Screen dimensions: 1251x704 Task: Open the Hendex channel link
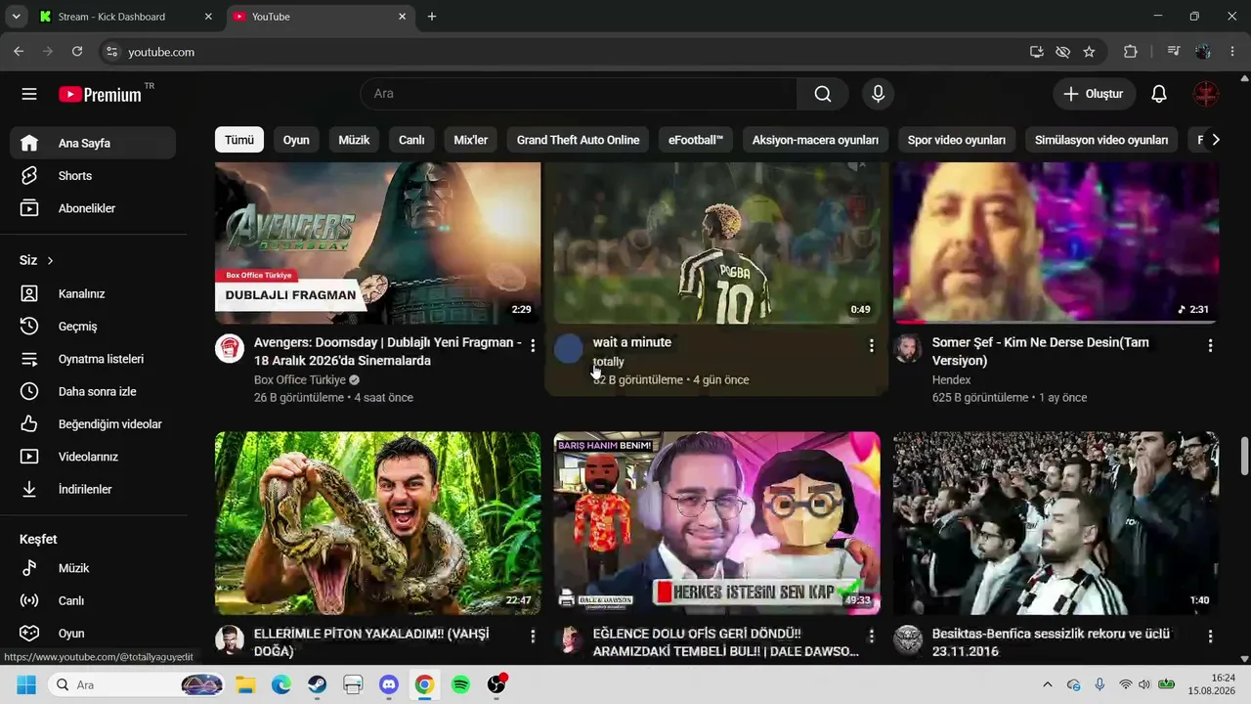click(x=951, y=379)
